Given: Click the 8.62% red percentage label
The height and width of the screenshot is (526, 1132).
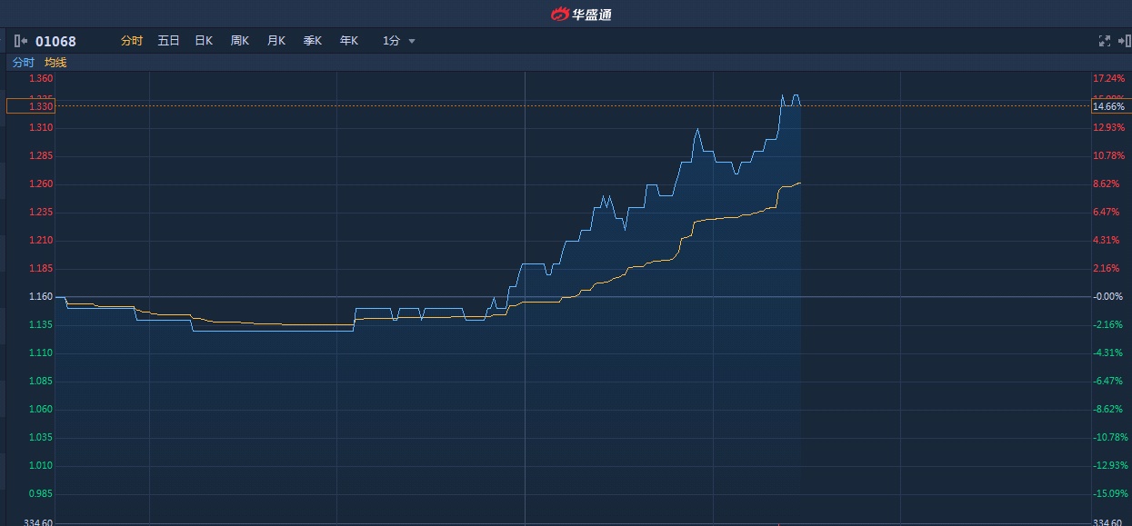Looking at the screenshot, I should [x=1106, y=184].
